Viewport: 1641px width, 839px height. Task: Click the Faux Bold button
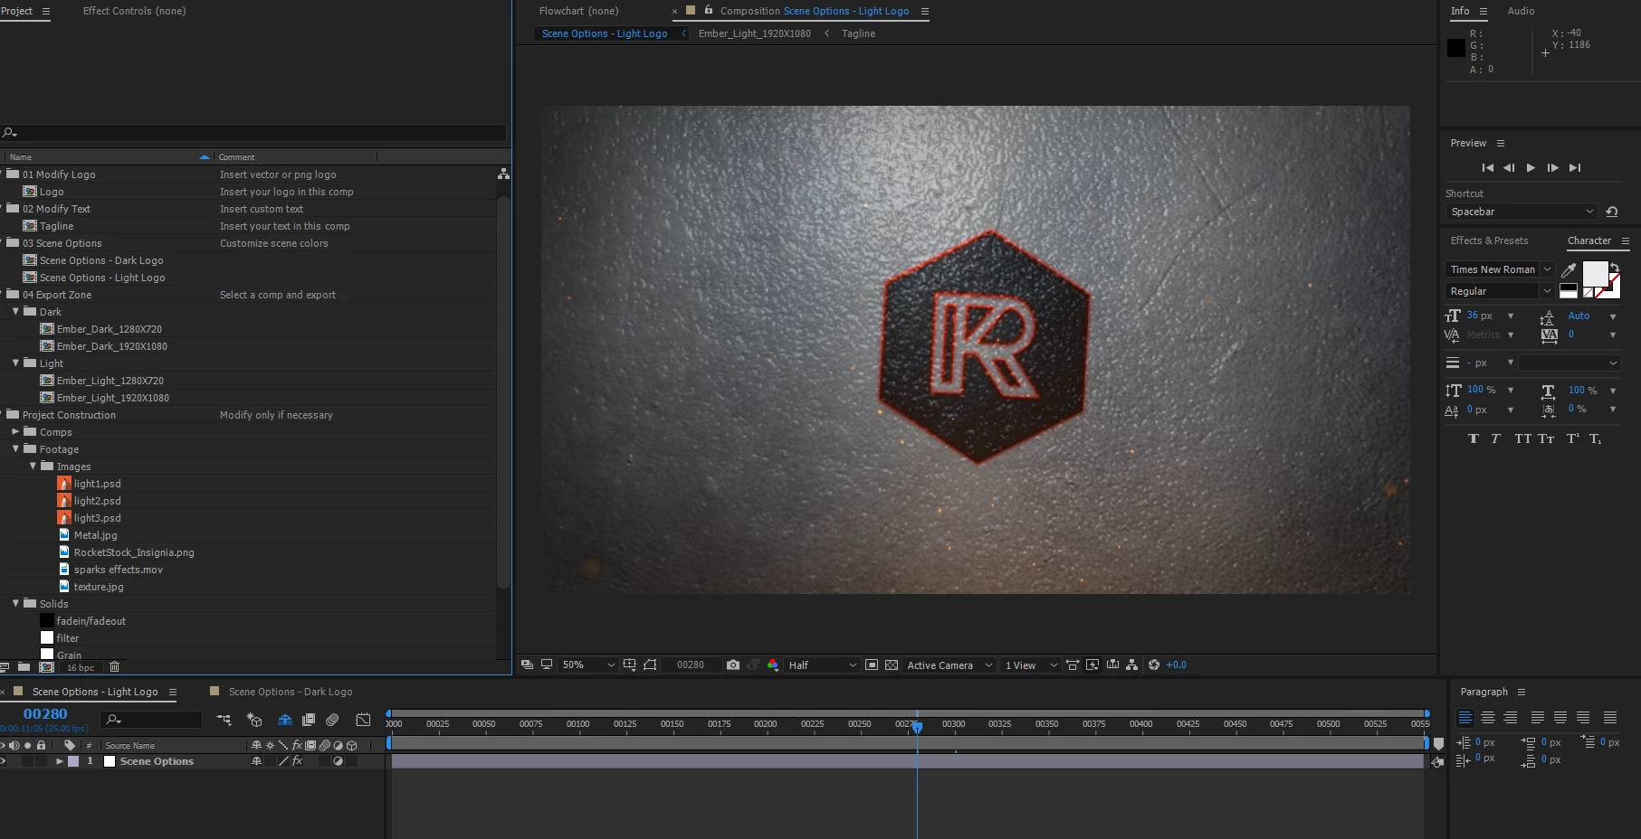tap(1473, 438)
